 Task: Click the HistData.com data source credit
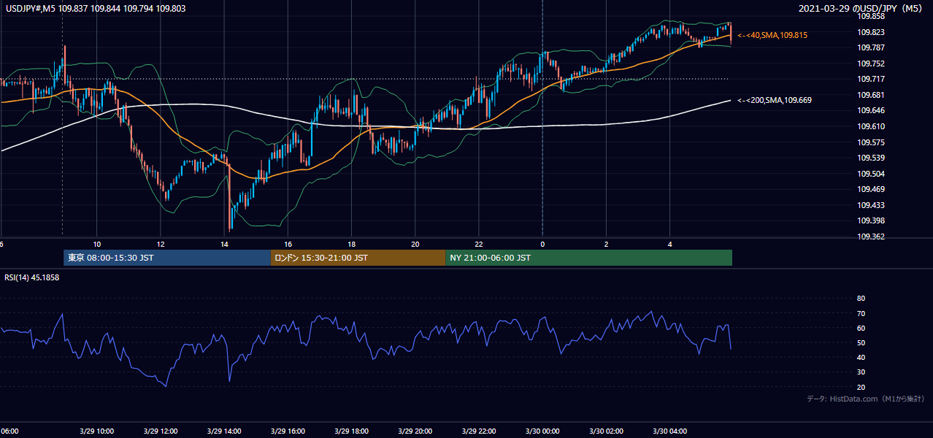coord(866,399)
